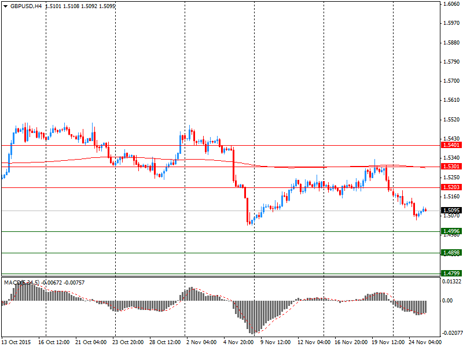The width and height of the screenshot is (463, 347).
Task: Click the 1.5160 price axis value
Action: pyautogui.click(x=451, y=197)
